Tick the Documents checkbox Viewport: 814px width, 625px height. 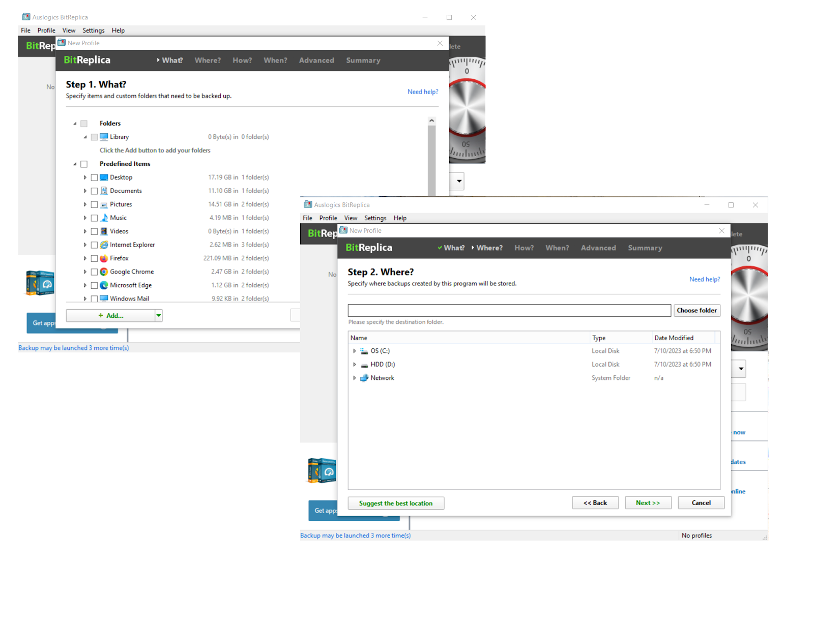click(94, 191)
